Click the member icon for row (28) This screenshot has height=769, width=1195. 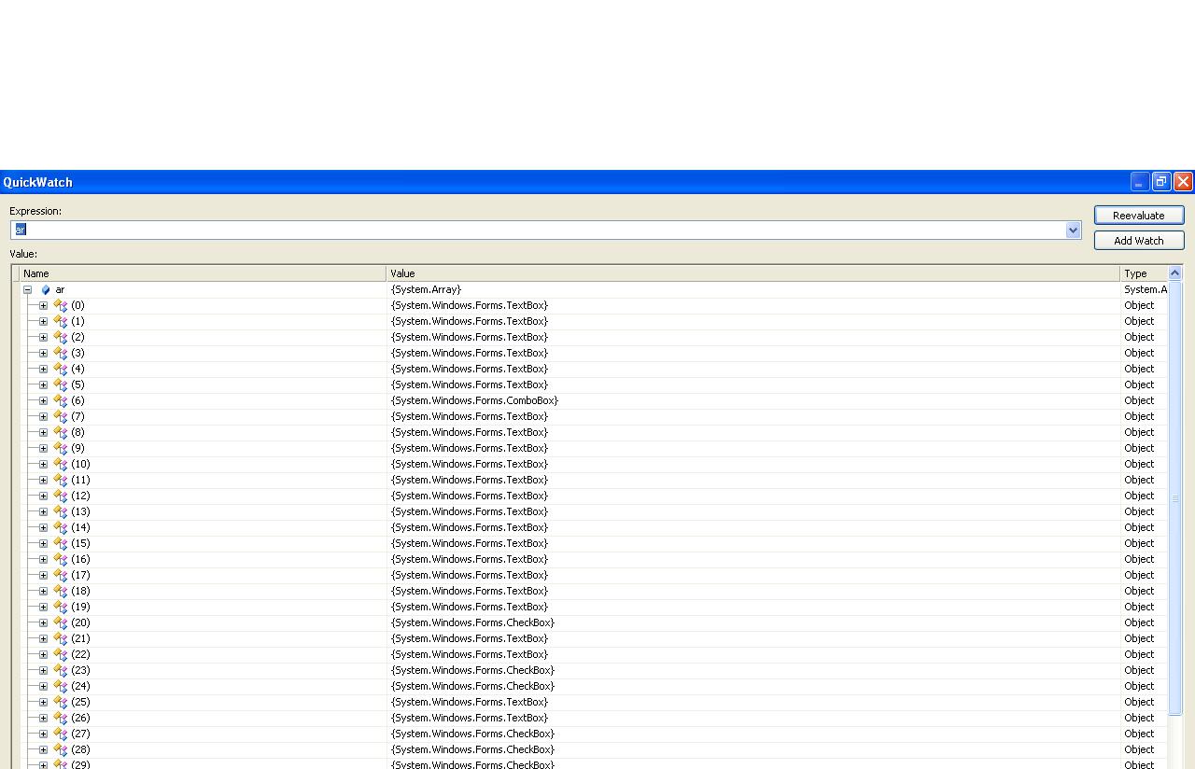61,750
